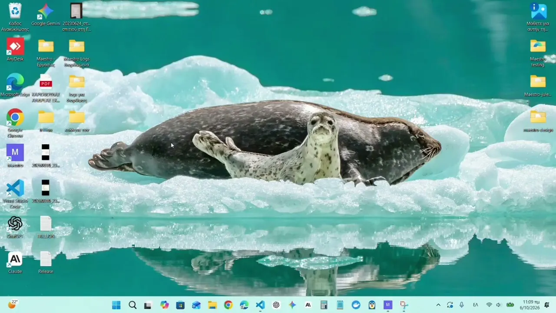
Task: Open the notifications bell
Action: coord(547,305)
